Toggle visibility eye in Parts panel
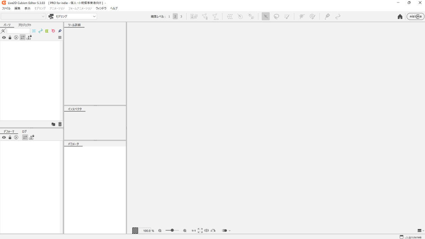The image size is (425, 239). [x=4, y=38]
